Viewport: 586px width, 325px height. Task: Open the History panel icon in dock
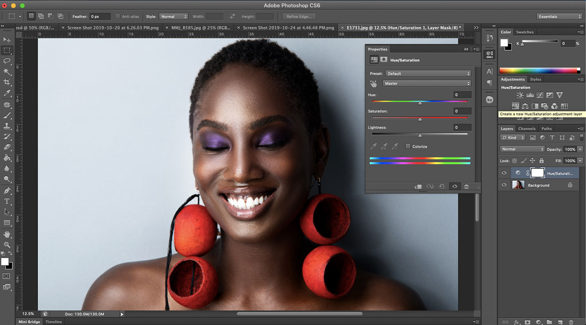[489, 38]
